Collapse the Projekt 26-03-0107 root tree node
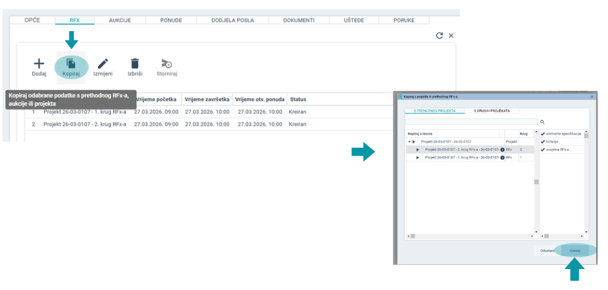The image size is (608, 290). (x=410, y=142)
